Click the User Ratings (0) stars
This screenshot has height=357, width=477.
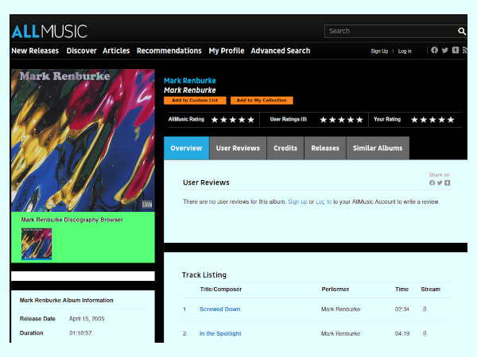click(341, 120)
